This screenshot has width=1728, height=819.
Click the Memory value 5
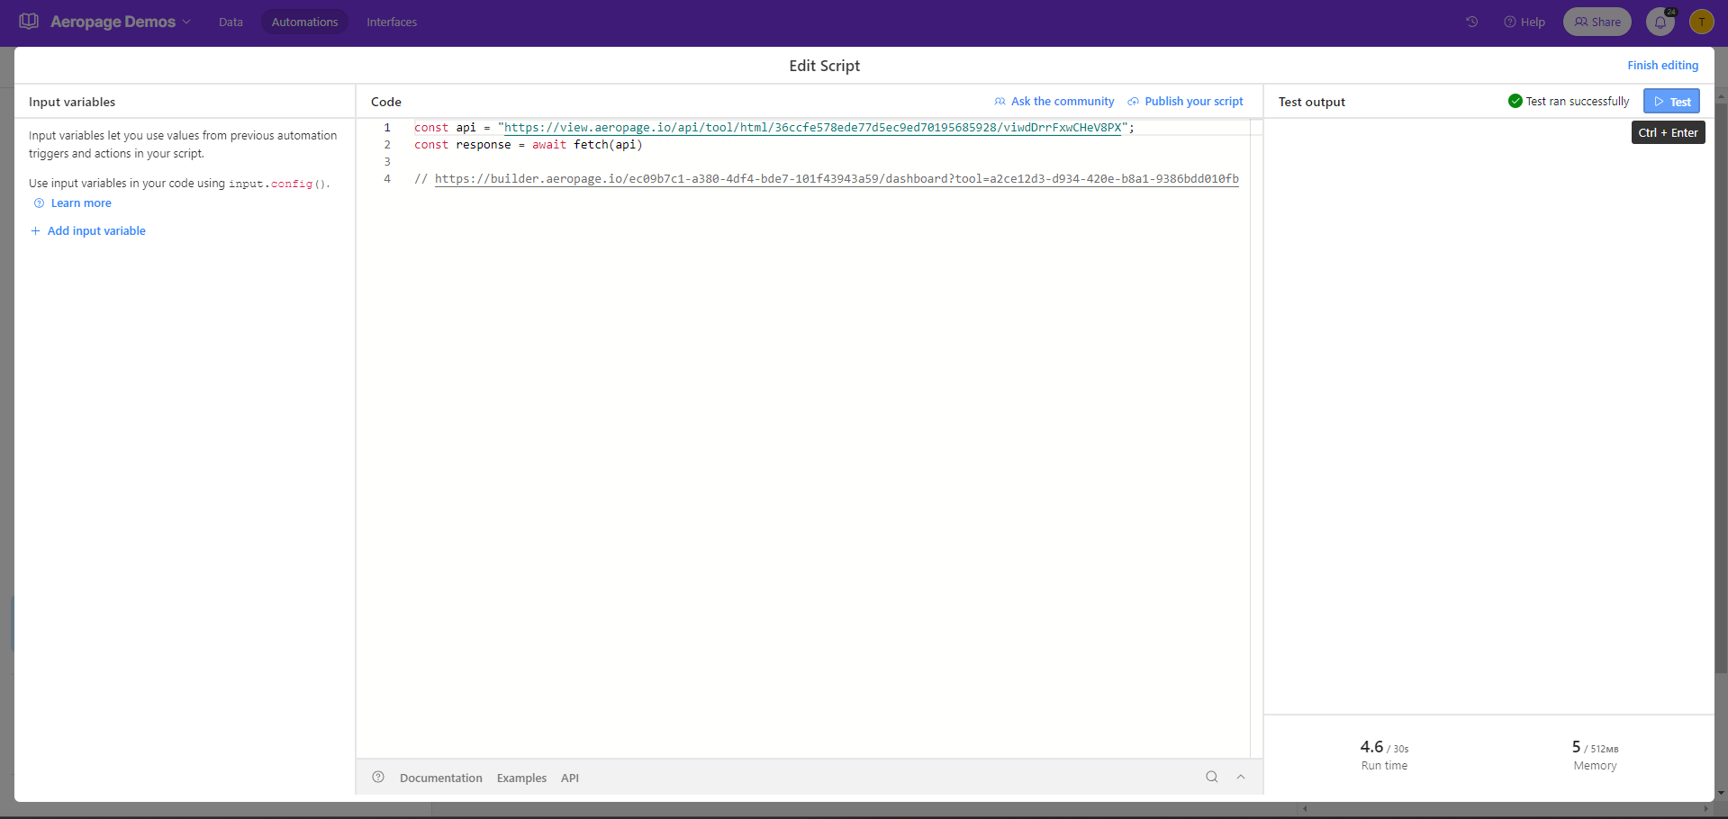coord(1576,747)
